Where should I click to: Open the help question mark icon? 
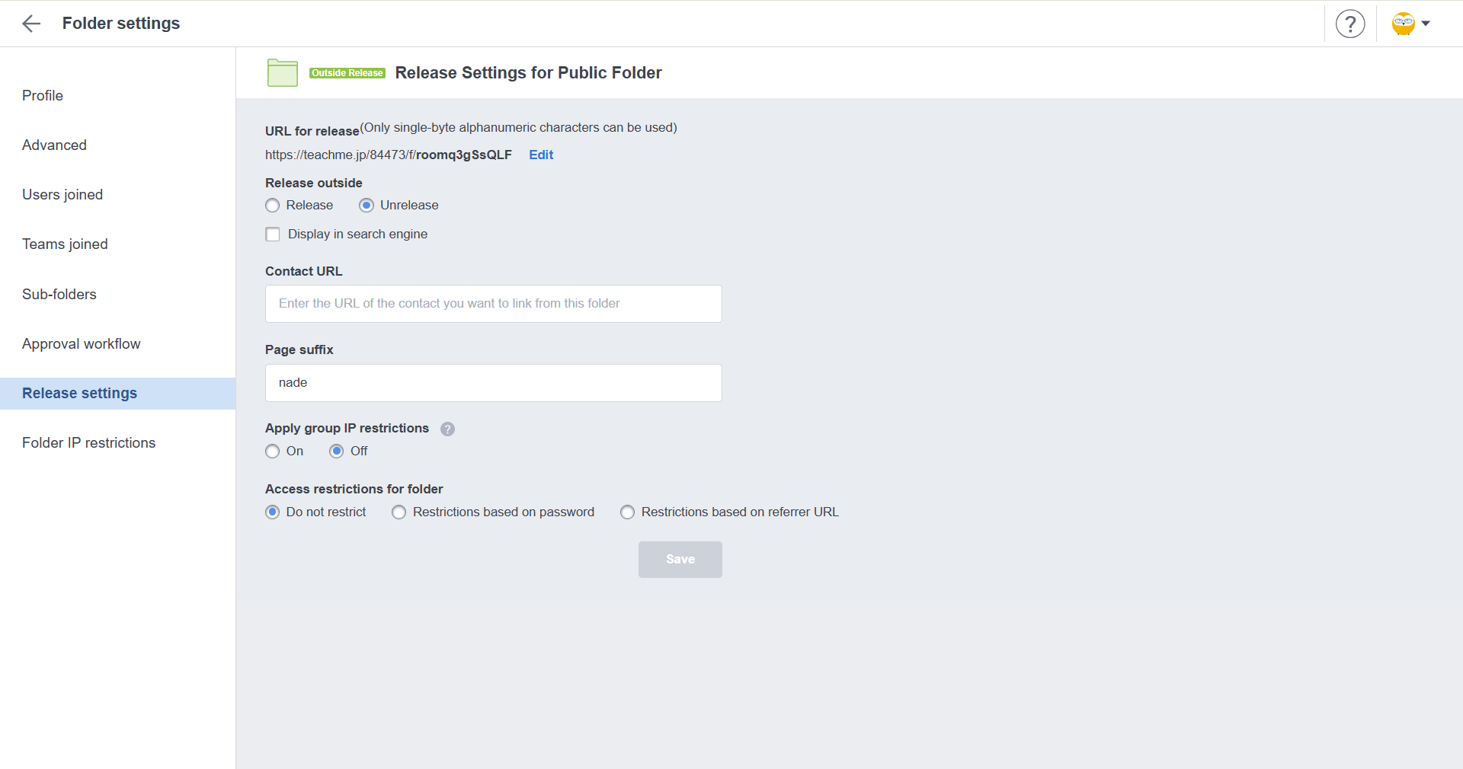1349,24
